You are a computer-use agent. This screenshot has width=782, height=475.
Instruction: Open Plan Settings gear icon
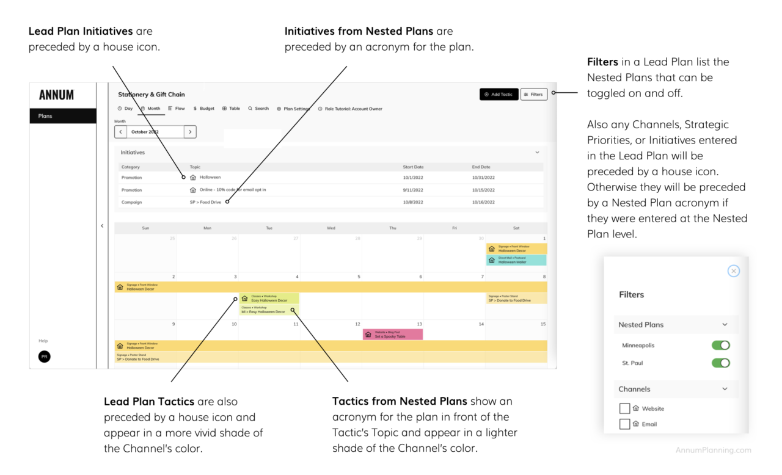point(279,108)
